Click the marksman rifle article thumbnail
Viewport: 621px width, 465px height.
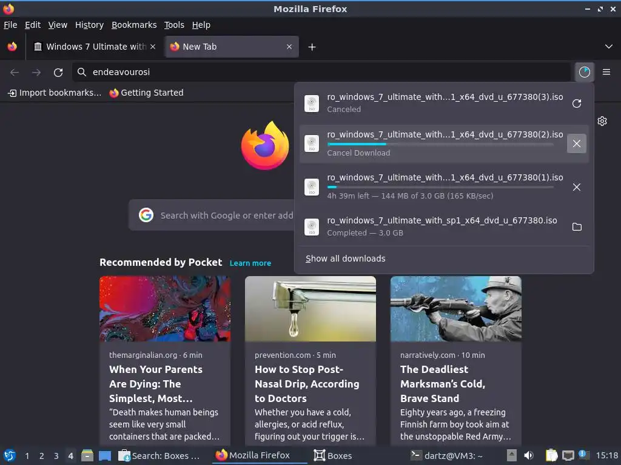tap(456, 309)
